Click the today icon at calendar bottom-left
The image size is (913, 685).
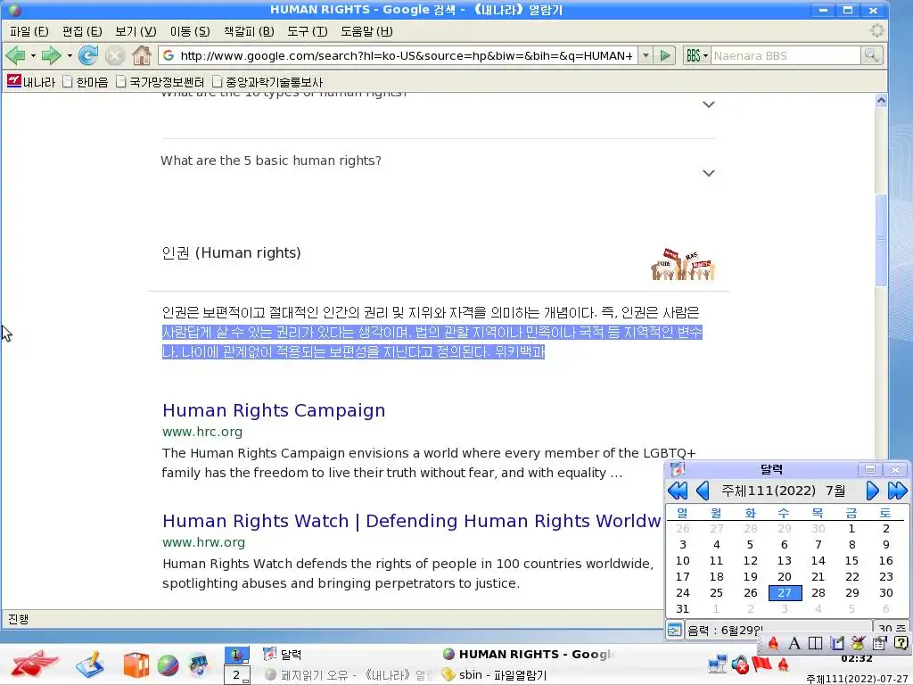pos(674,631)
